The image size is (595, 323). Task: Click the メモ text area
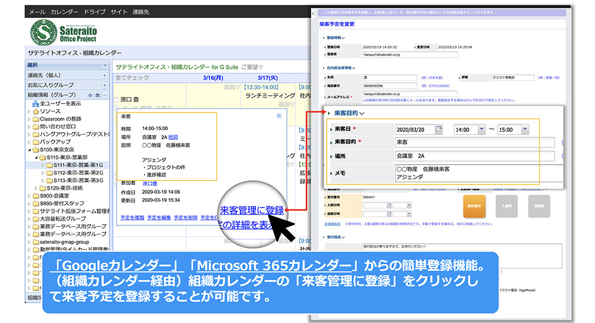tap(479, 173)
